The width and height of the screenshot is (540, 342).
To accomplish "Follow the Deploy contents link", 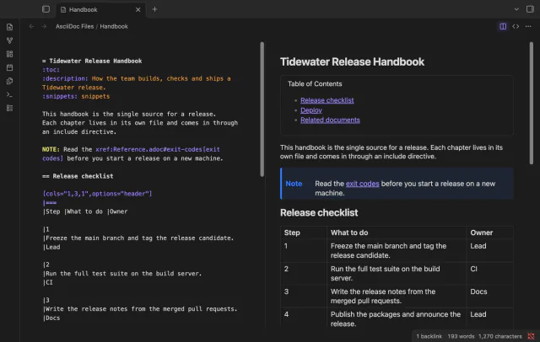I will point(311,110).
